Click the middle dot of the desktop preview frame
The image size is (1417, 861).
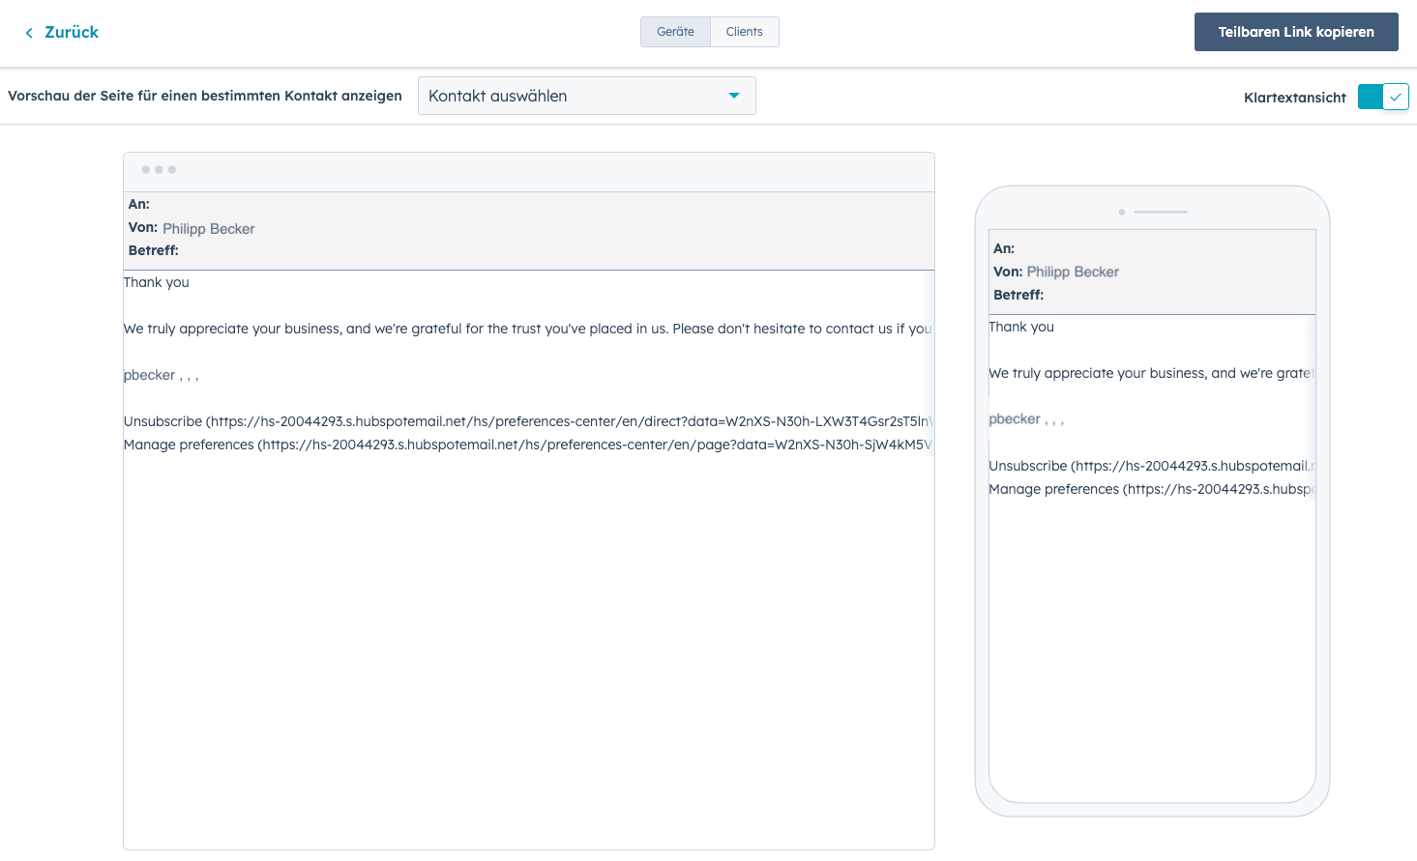[159, 169]
